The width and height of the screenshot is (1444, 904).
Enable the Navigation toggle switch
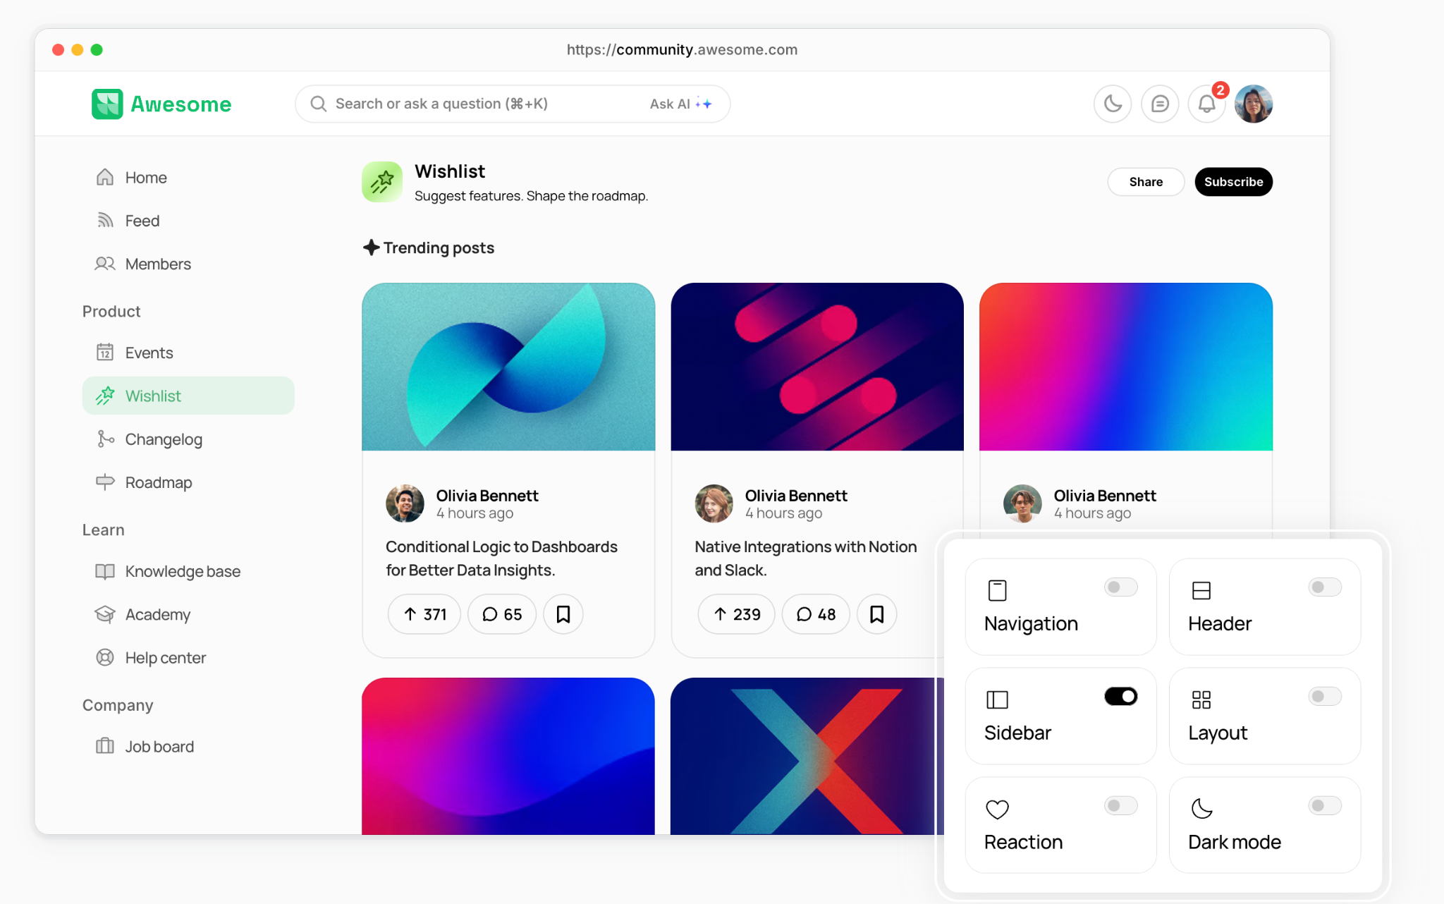coord(1120,587)
